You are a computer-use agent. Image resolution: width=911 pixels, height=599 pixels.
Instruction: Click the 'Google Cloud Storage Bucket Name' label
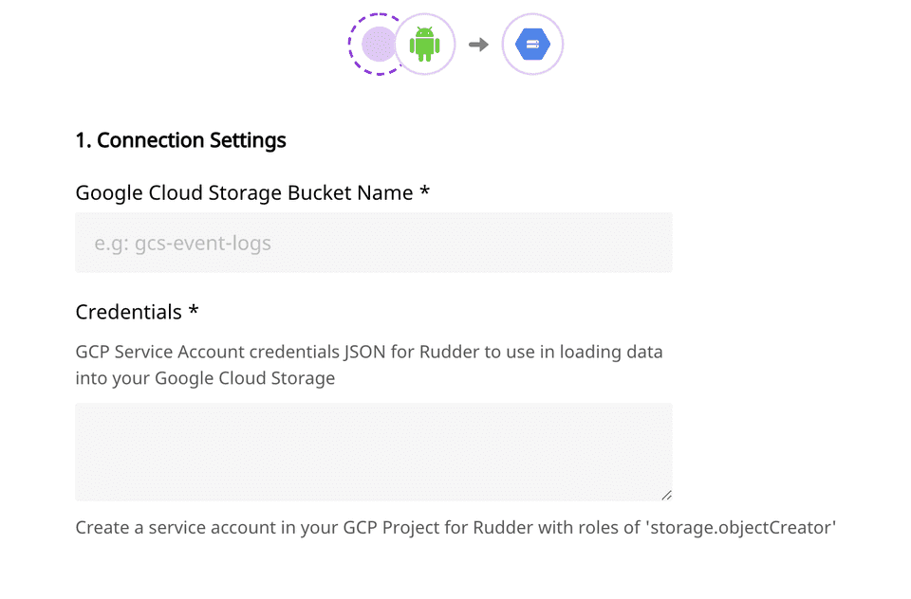(244, 193)
